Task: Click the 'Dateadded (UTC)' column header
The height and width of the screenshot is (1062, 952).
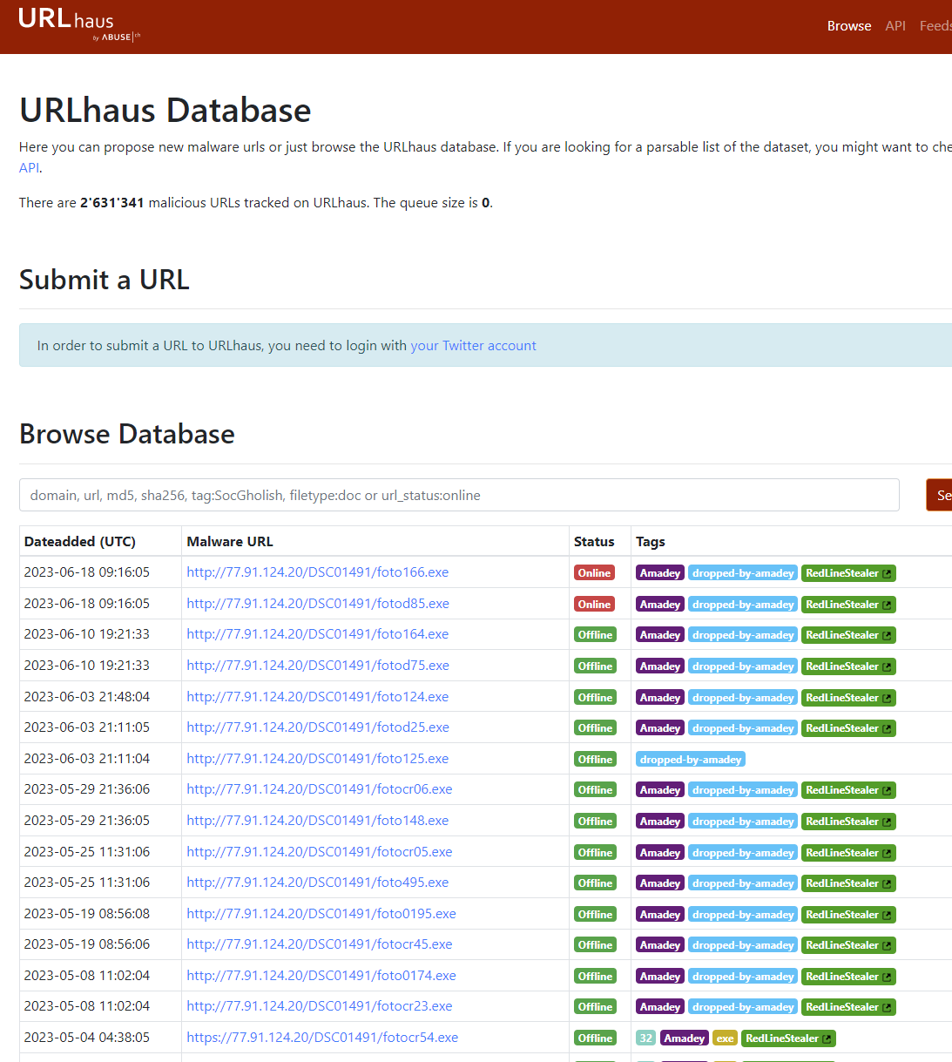Action: click(x=80, y=542)
